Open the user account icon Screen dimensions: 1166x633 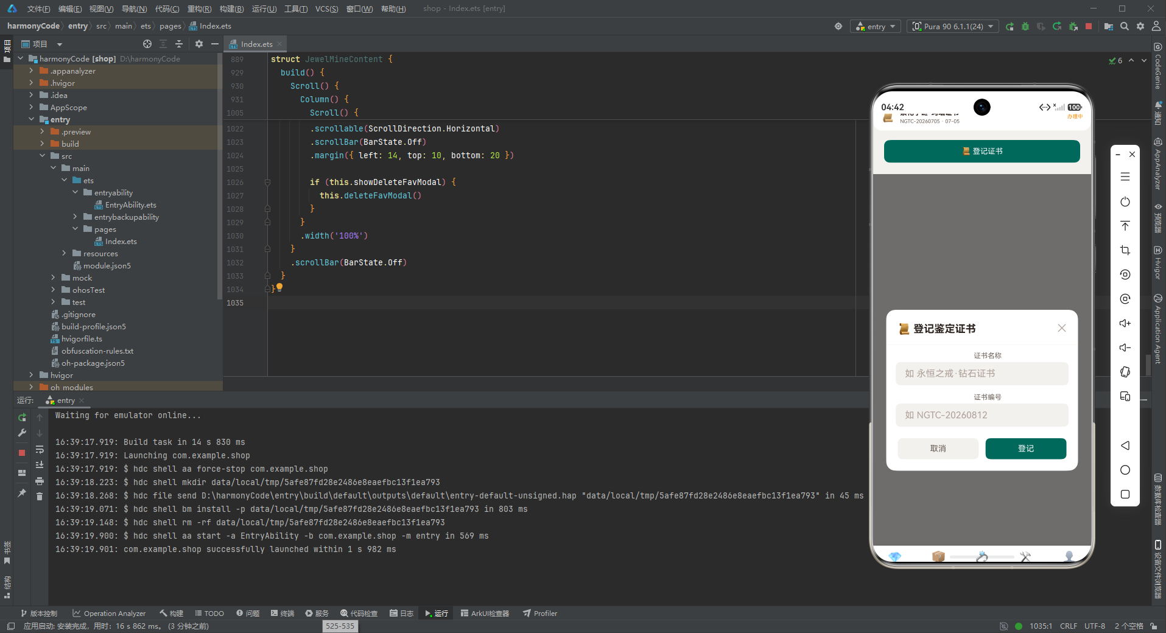1156,26
